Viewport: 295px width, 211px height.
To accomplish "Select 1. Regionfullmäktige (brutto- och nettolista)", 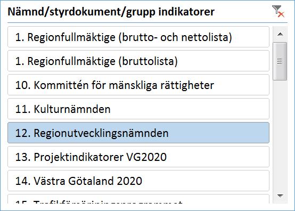I will 138,37.
